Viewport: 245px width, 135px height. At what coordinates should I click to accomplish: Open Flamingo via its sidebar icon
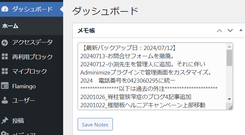point(5,86)
